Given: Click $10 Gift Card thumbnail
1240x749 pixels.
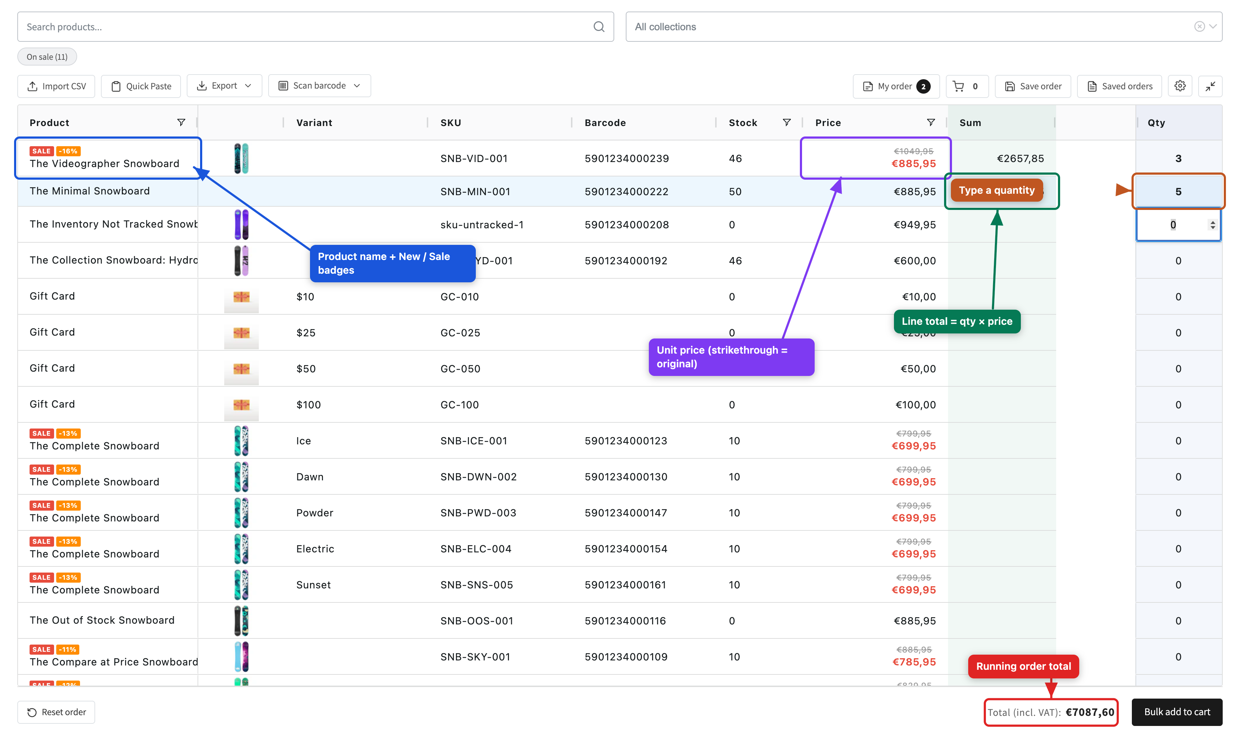Looking at the screenshot, I should tap(241, 297).
